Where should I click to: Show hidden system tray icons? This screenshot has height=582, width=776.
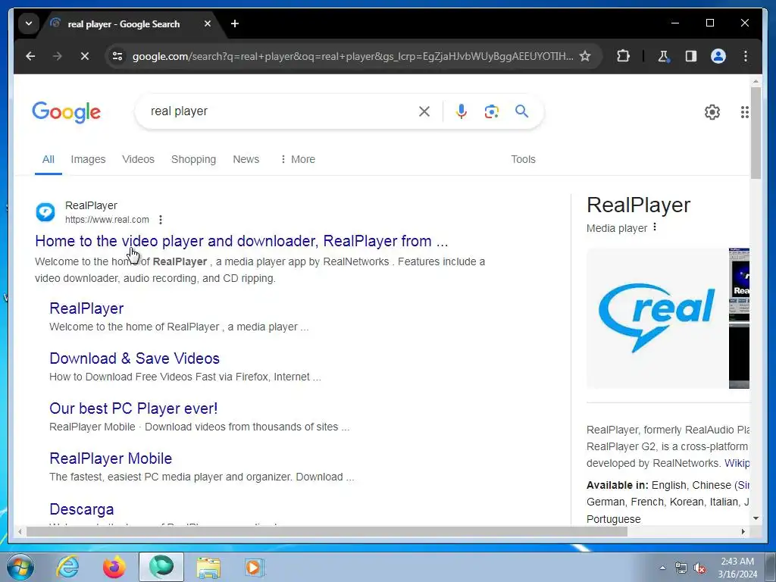[662, 568]
